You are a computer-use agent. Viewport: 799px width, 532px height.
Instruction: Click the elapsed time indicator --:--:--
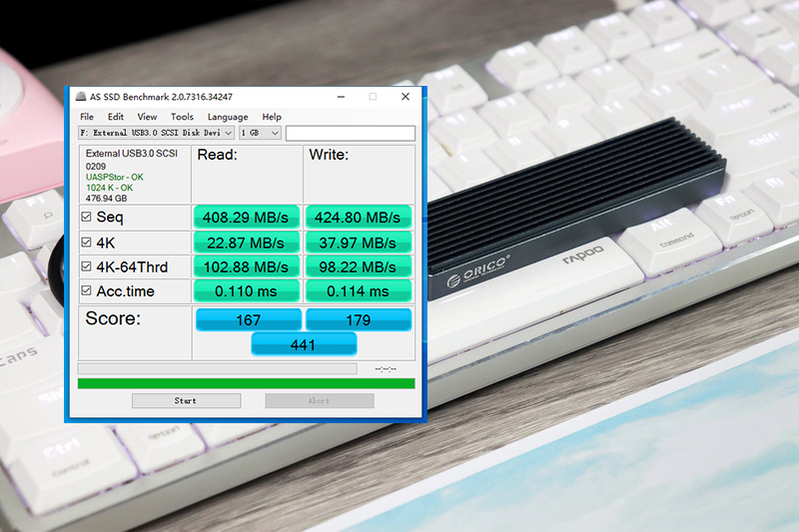click(x=386, y=369)
